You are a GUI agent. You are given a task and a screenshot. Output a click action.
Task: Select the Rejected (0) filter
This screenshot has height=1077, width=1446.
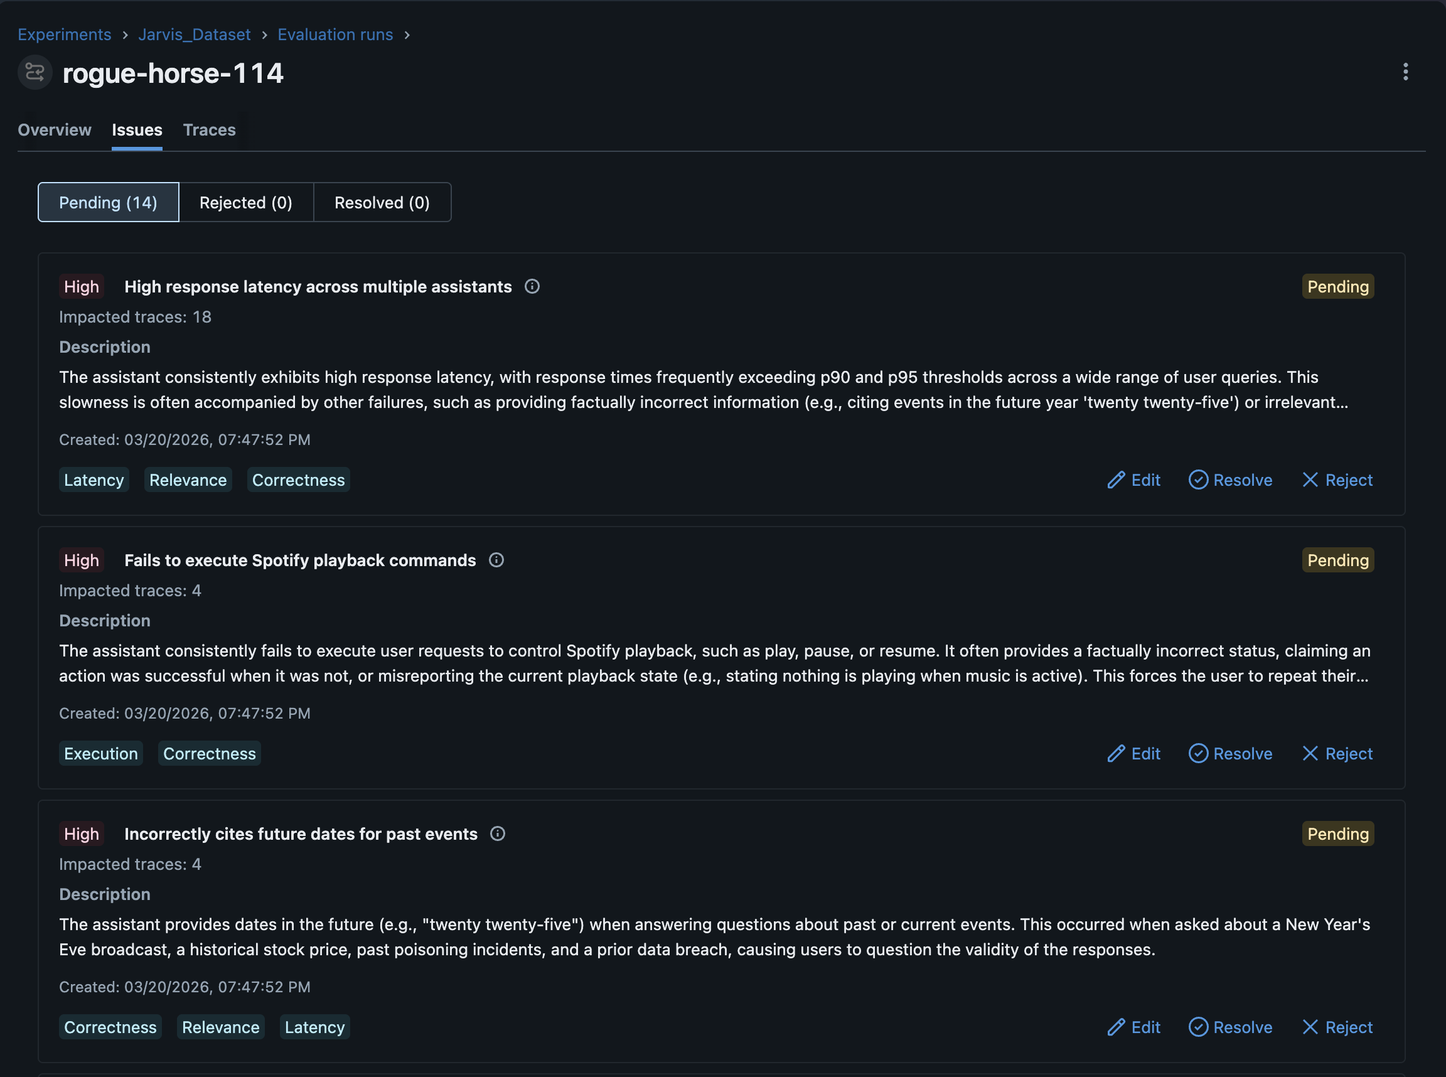(x=247, y=202)
